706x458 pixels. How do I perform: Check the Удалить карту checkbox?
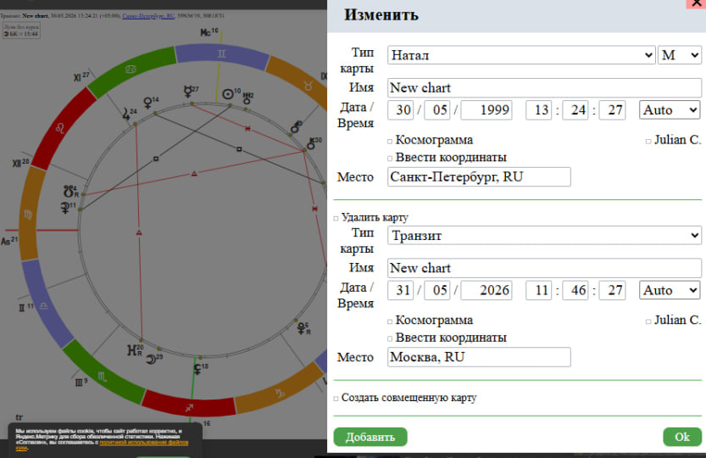pos(336,219)
